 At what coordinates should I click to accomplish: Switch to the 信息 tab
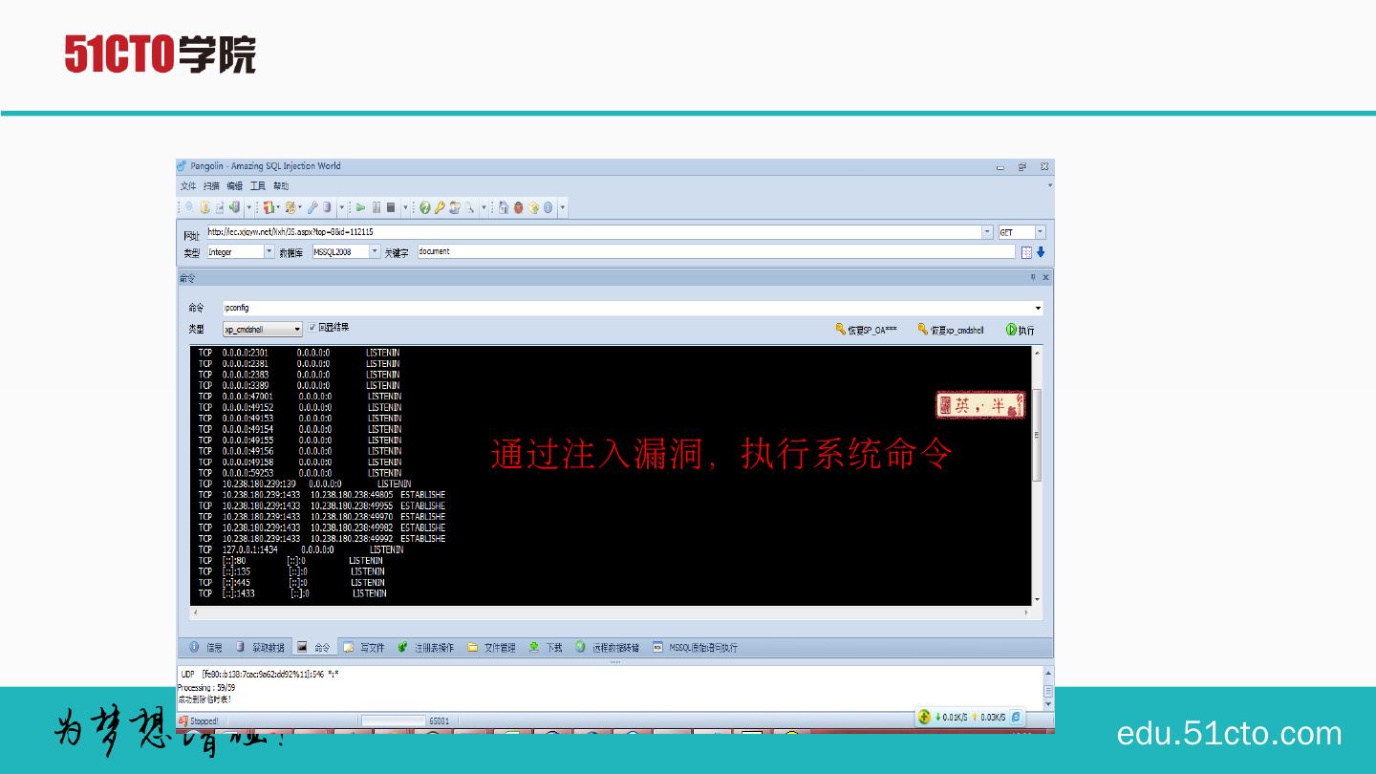[205, 647]
